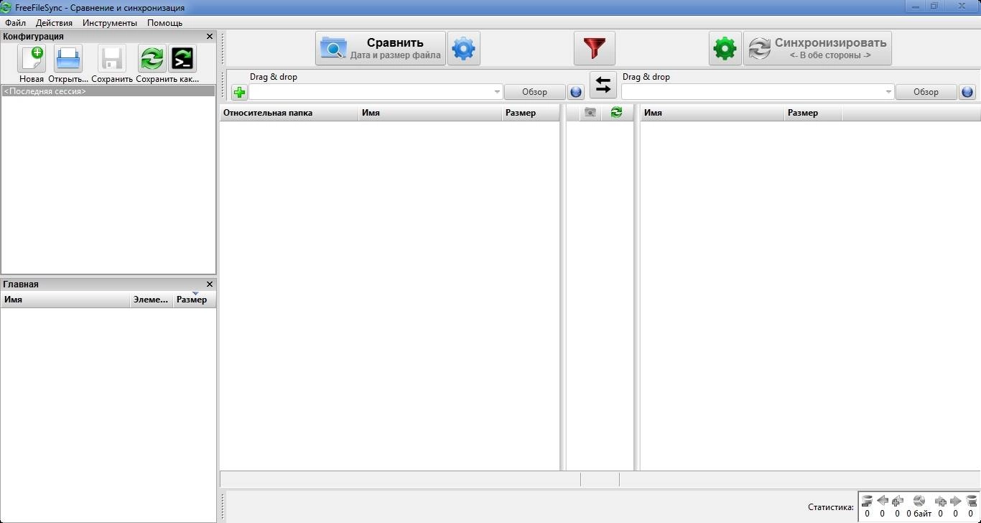This screenshot has width=981, height=523.
Task: Sort by Относительная папка column
Action: pos(289,113)
